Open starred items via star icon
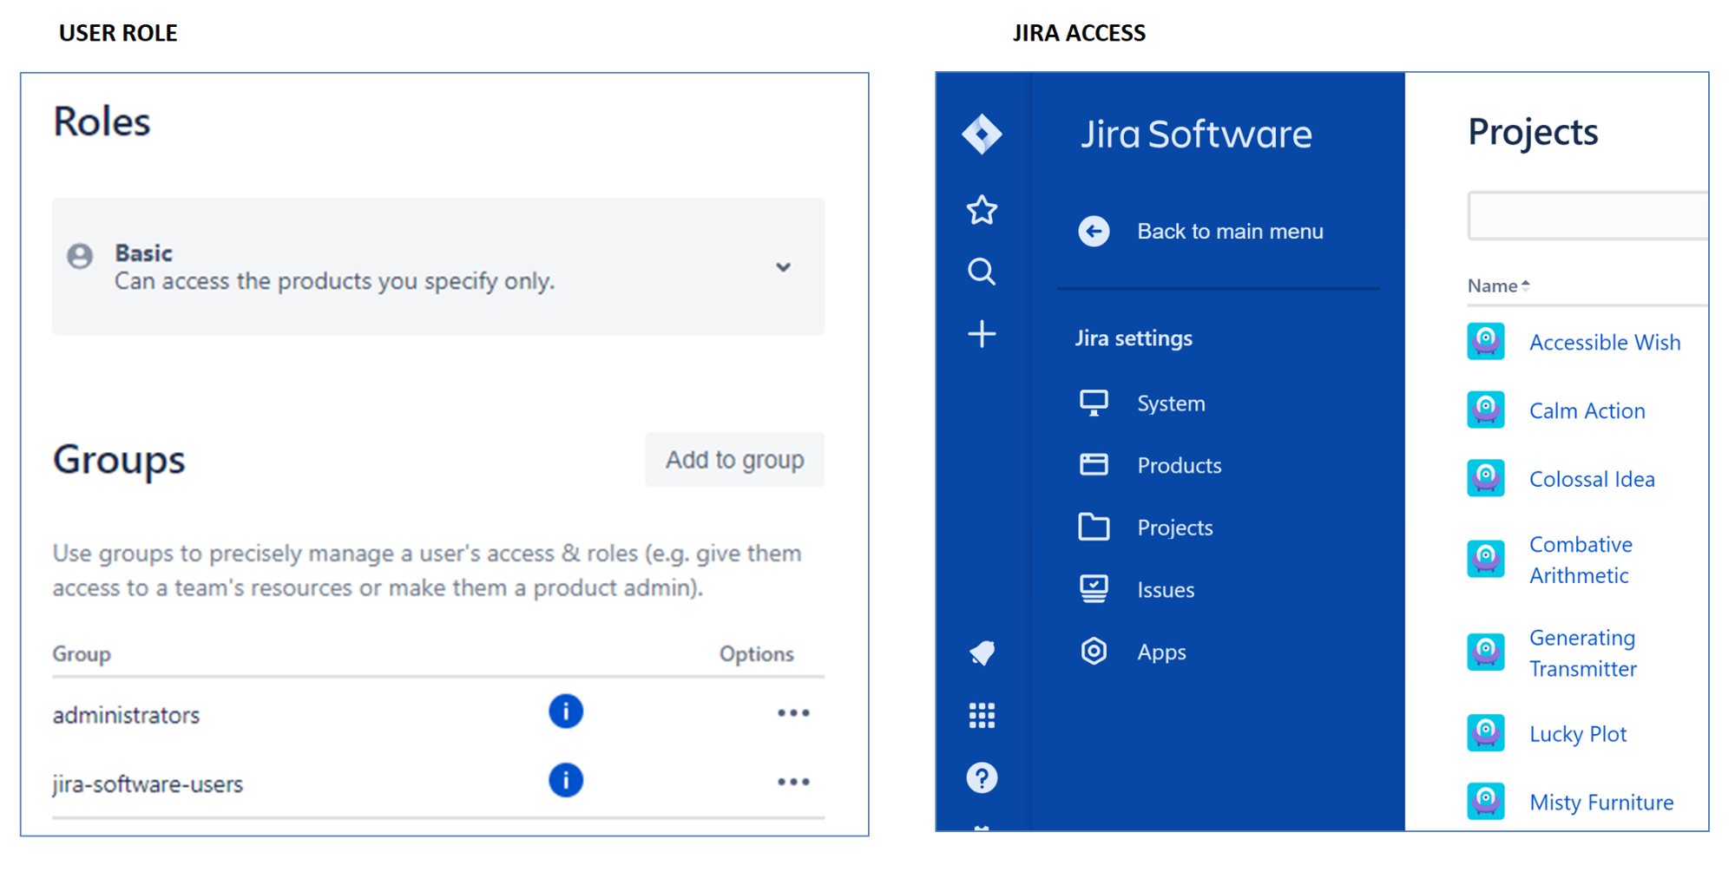This screenshot has height=872, width=1735. [982, 210]
